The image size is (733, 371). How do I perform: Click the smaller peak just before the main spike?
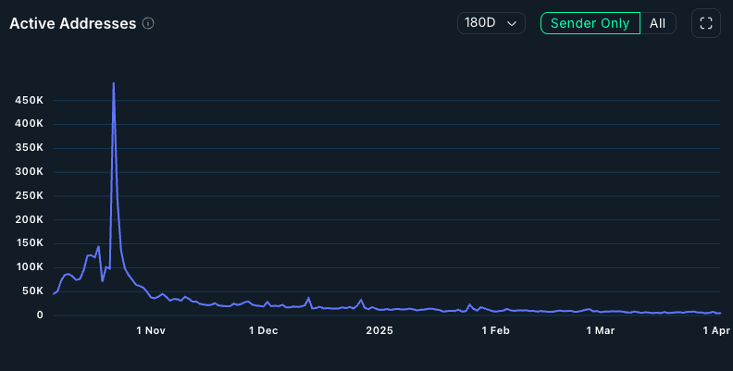[x=98, y=247]
